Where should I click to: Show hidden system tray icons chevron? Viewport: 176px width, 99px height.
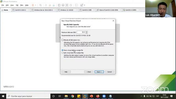click(141, 96)
